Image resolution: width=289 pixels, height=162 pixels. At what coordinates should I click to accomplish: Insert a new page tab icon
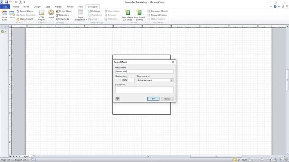34,156
